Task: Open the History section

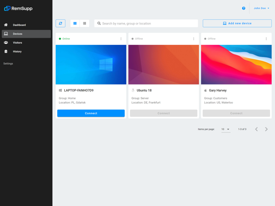Action: pyautogui.click(x=26, y=52)
